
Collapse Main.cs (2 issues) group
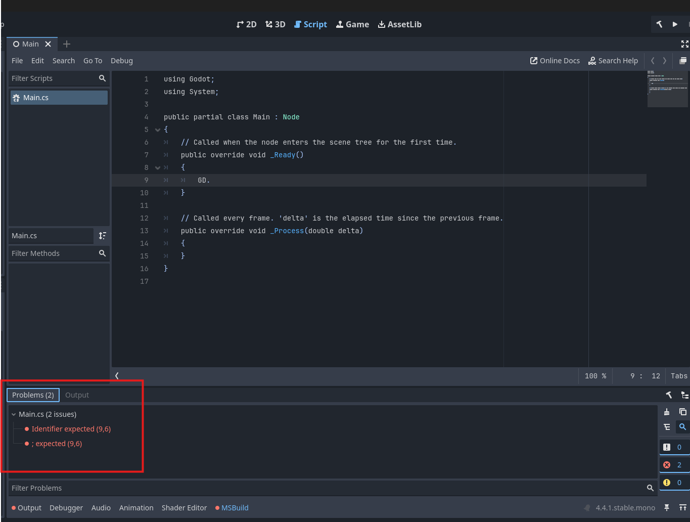(14, 414)
